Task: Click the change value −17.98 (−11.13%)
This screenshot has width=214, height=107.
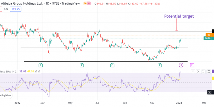Action: pyautogui.click(x=150, y=4)
